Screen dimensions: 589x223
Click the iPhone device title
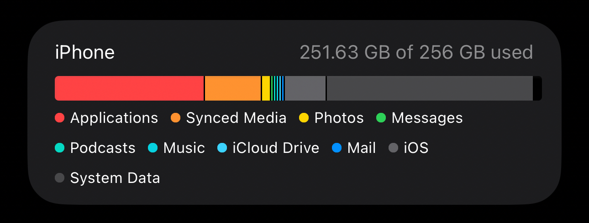coord(84,53)
